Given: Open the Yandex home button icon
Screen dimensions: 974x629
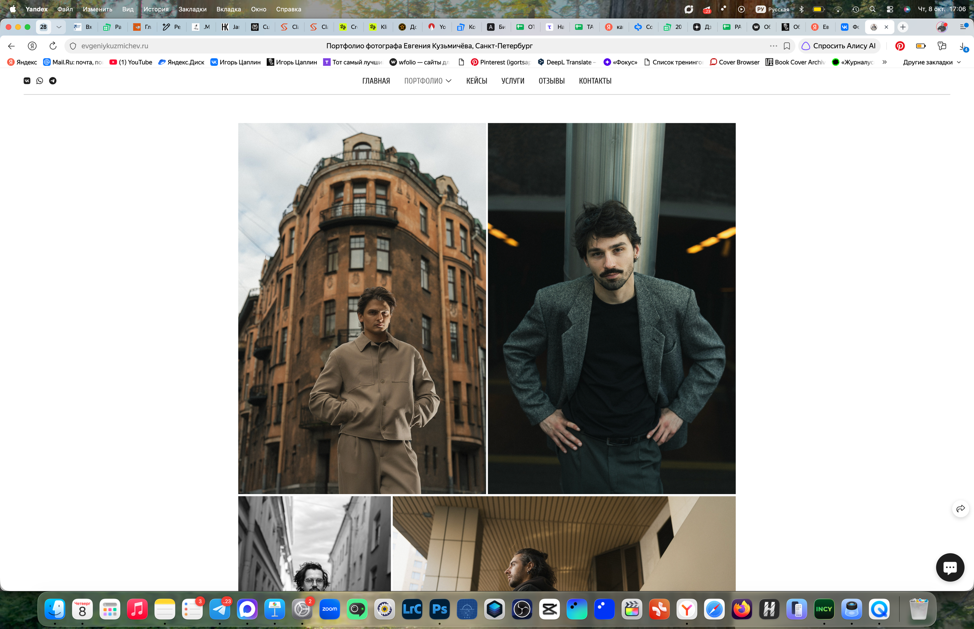Looking at the screenshot, I should [32, 46].
